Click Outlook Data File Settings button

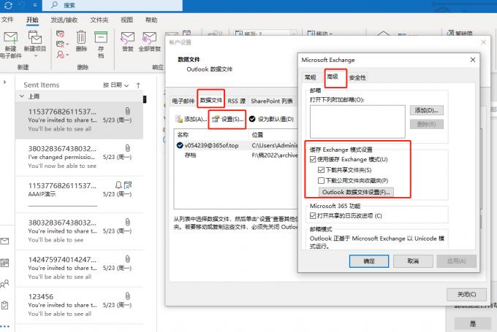pos(356,192)
